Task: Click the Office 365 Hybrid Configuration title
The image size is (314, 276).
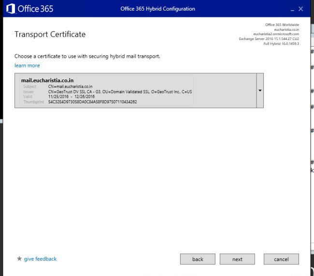Action: [x=157, y=9]
